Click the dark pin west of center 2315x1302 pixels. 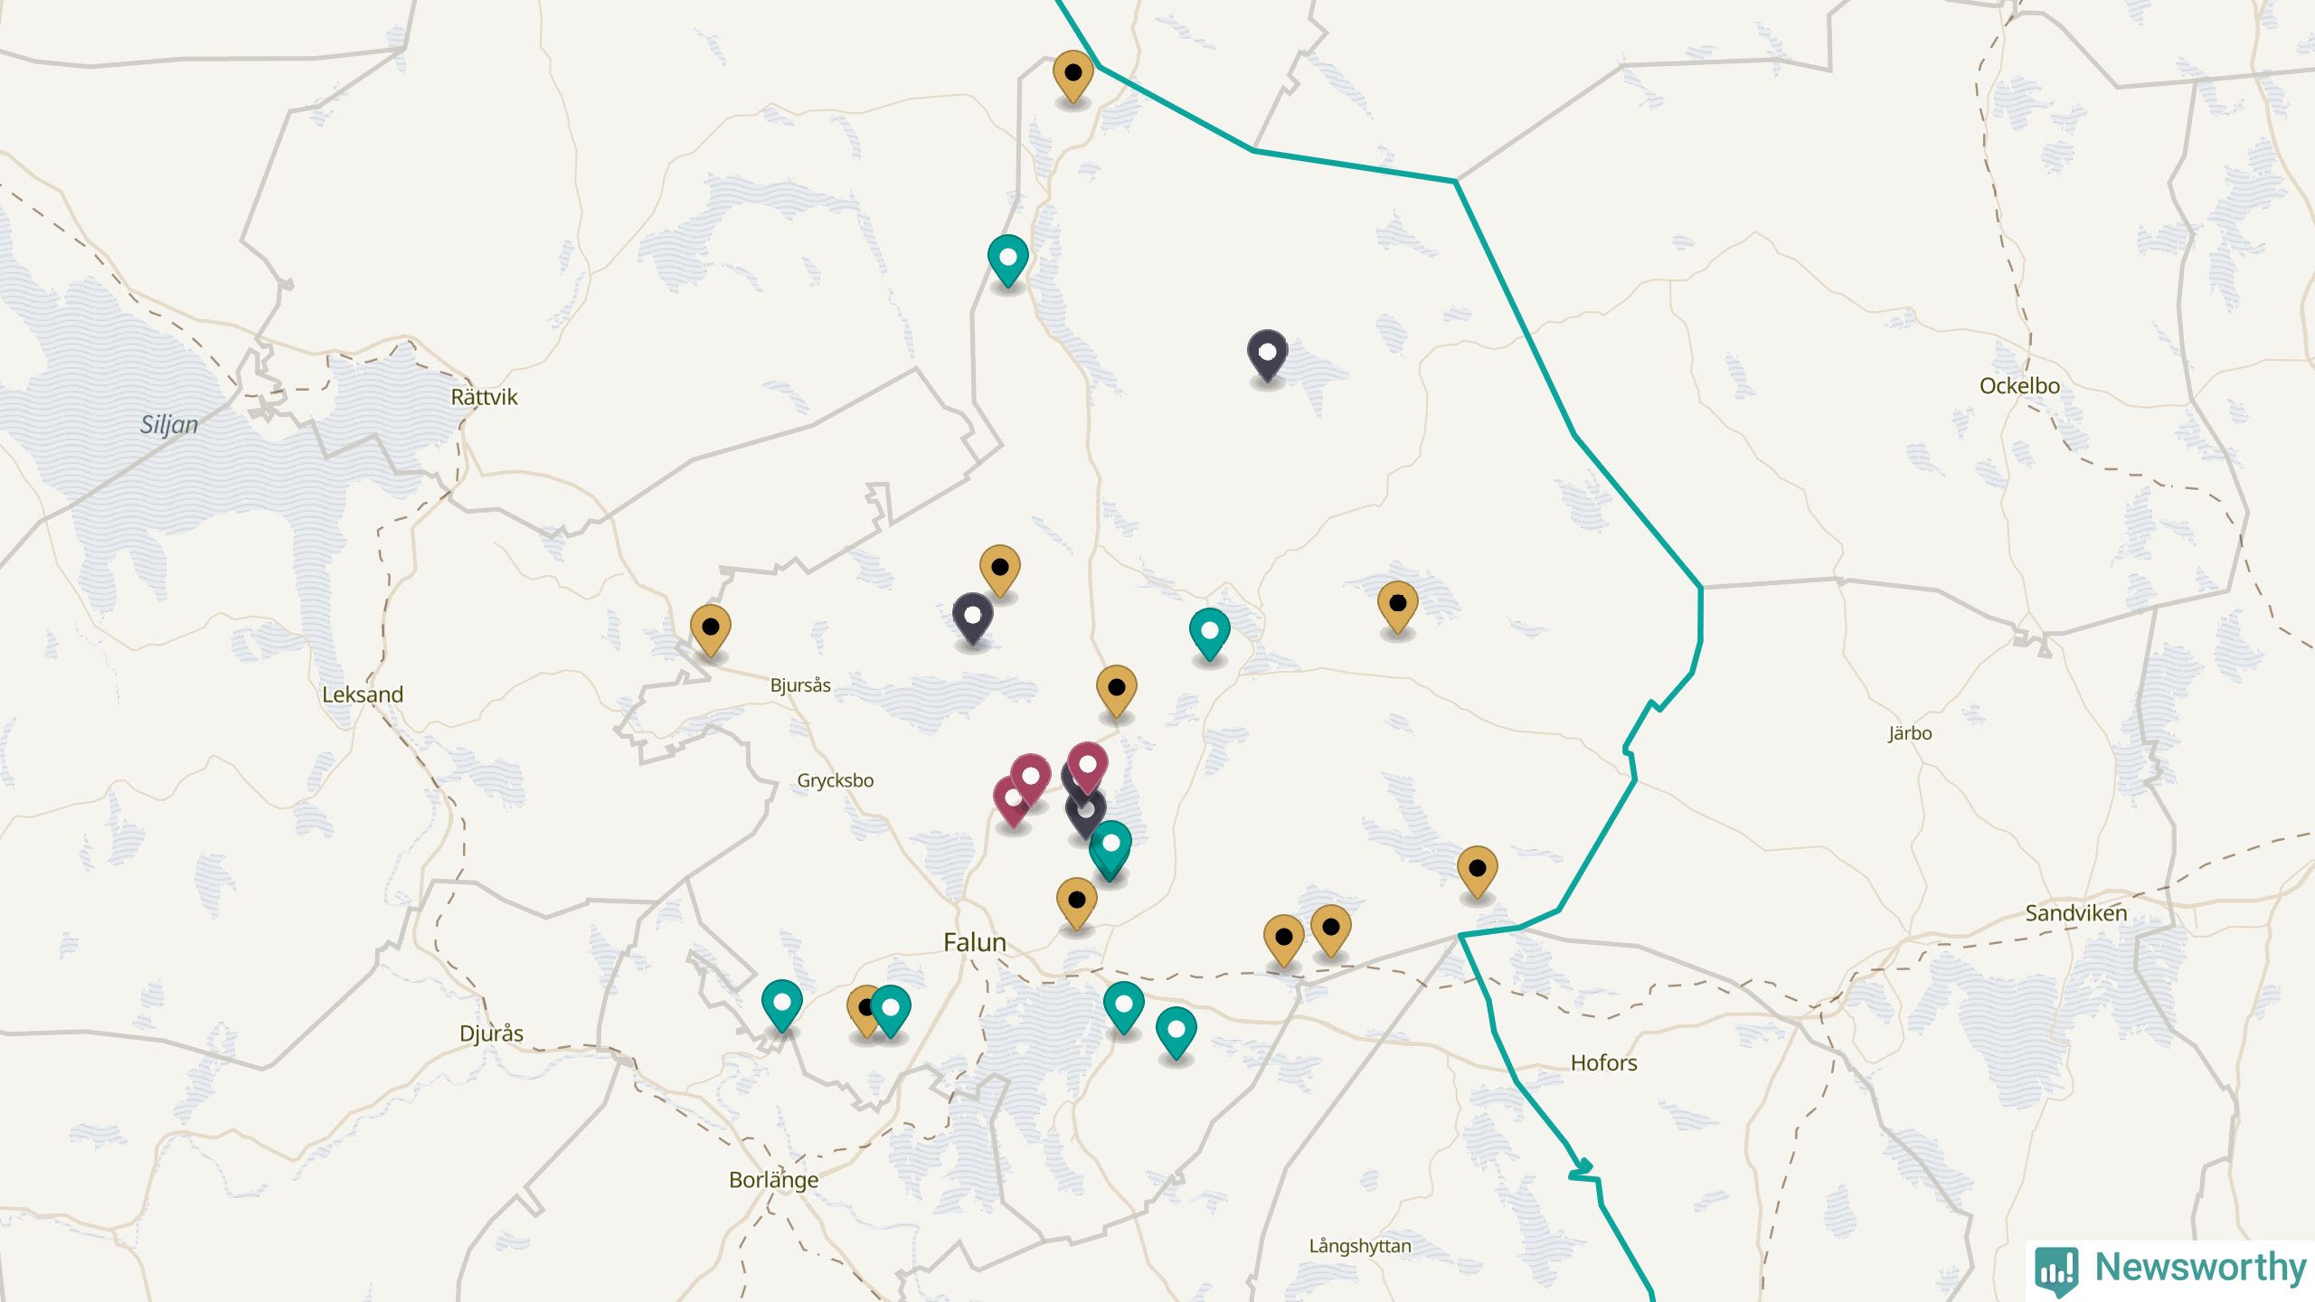click(973, 619)
